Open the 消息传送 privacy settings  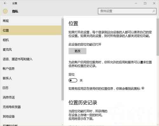(x=31, y=97)
